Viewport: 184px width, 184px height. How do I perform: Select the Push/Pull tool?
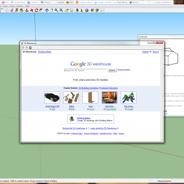click(27, 10)
